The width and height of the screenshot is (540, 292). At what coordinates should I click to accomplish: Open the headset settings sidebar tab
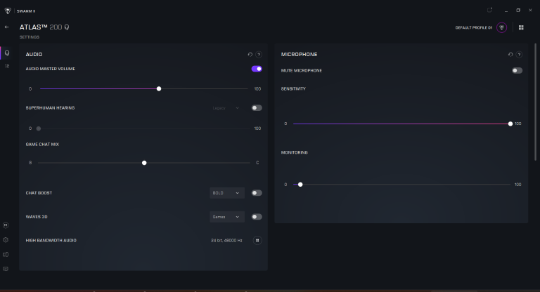(6, 53)
